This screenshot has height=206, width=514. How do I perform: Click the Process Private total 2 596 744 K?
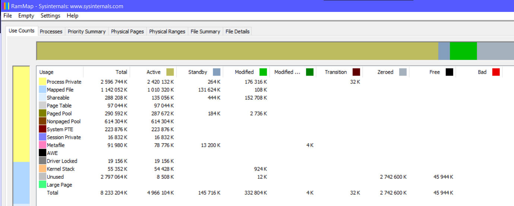(114, 82)
